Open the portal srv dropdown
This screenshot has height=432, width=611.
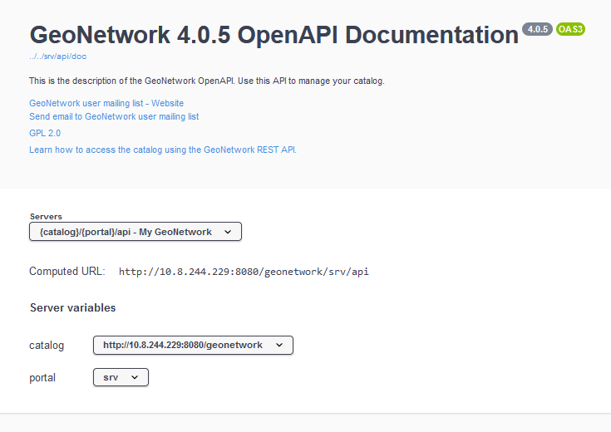[x=121, y=377]
